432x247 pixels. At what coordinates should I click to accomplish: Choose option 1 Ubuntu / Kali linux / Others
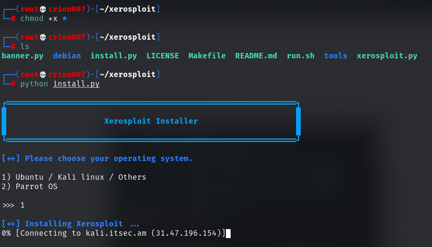(x=74, y=177)
